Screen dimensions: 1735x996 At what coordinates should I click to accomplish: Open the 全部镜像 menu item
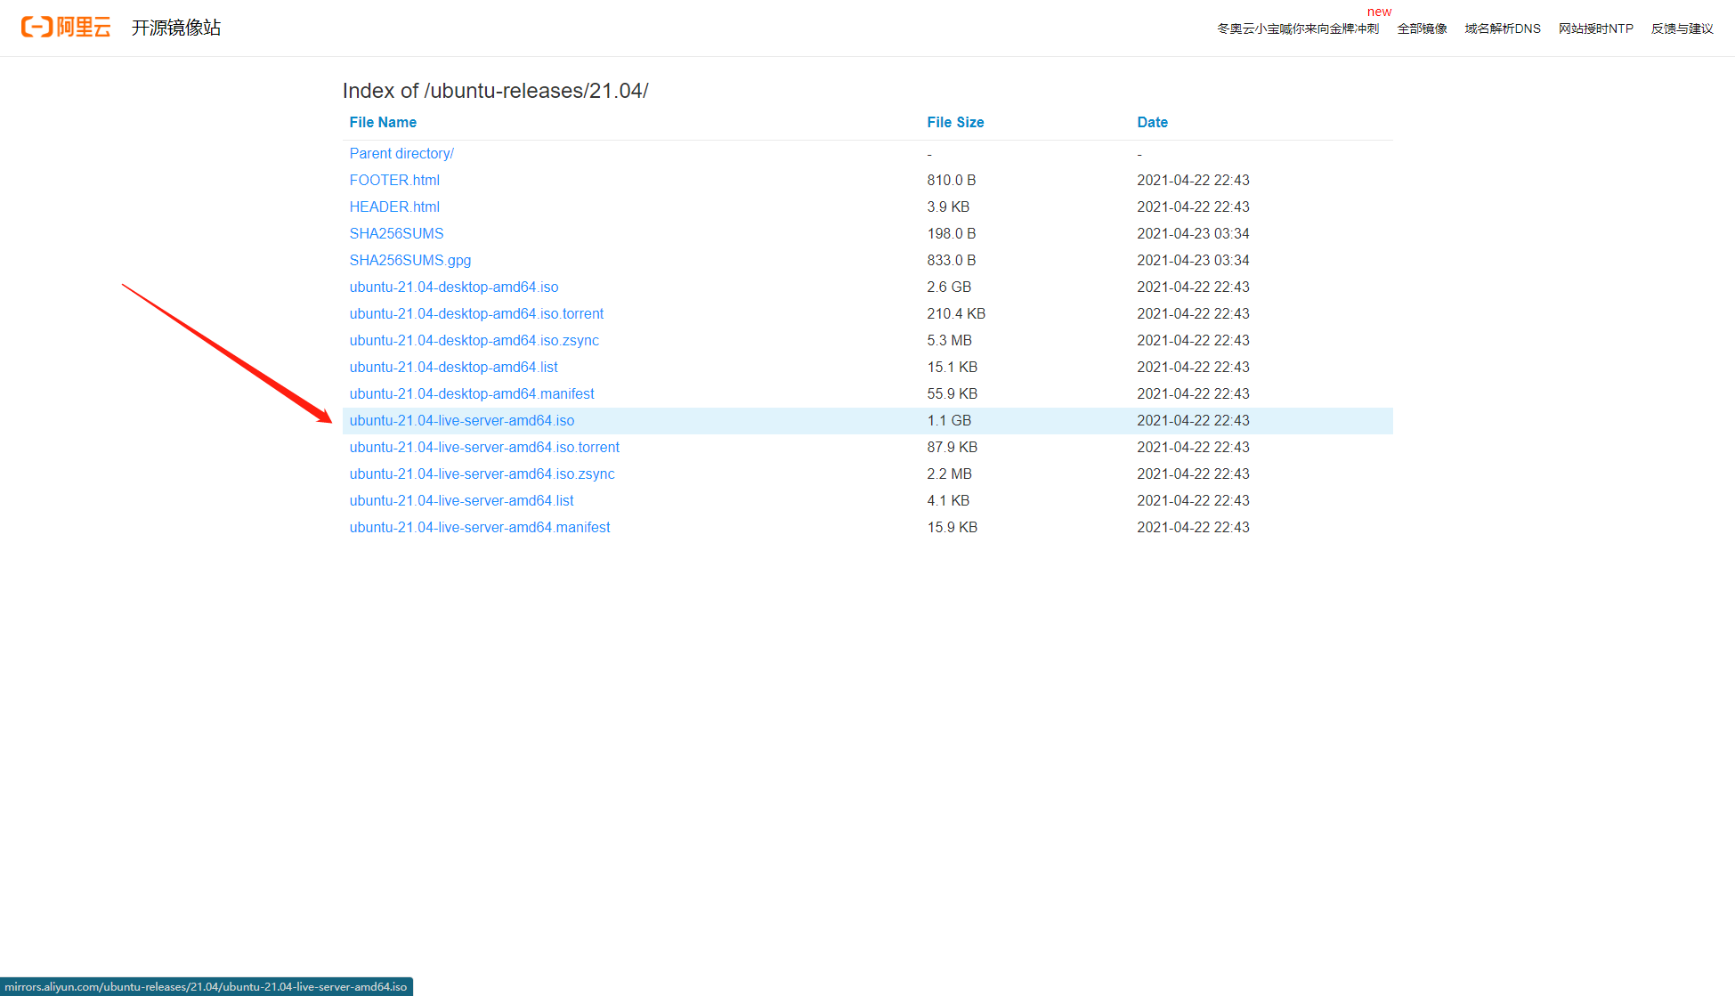click(1422, 28)
